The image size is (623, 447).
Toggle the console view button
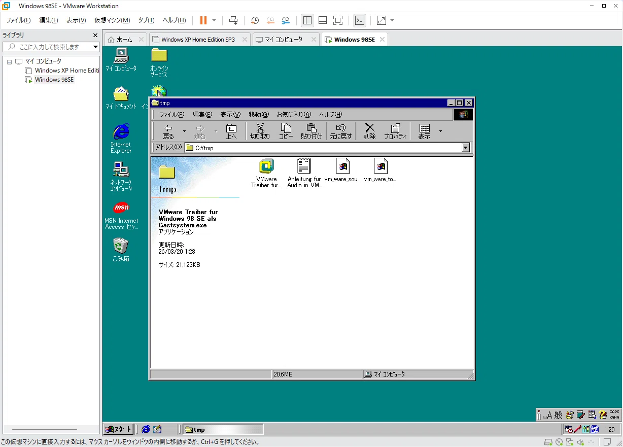point(359,20)
